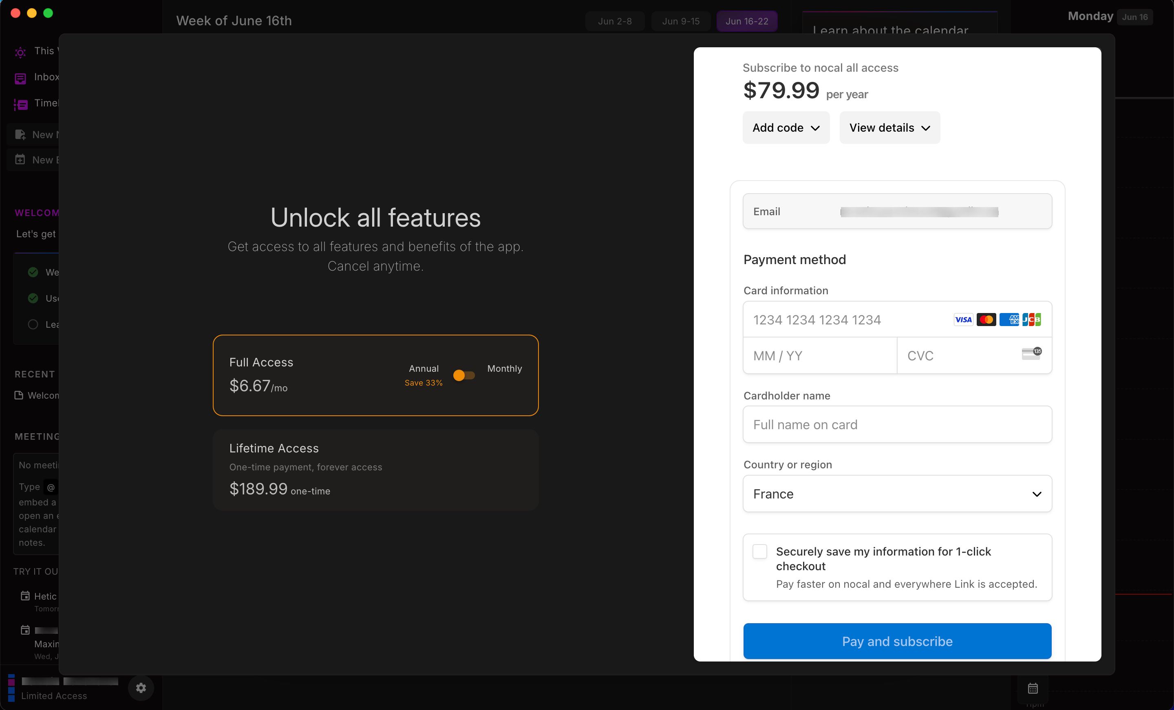The image size is (1174, 710).
Task: Select the Jun 16-22 week tab
Action: click(x=747, y=21)
